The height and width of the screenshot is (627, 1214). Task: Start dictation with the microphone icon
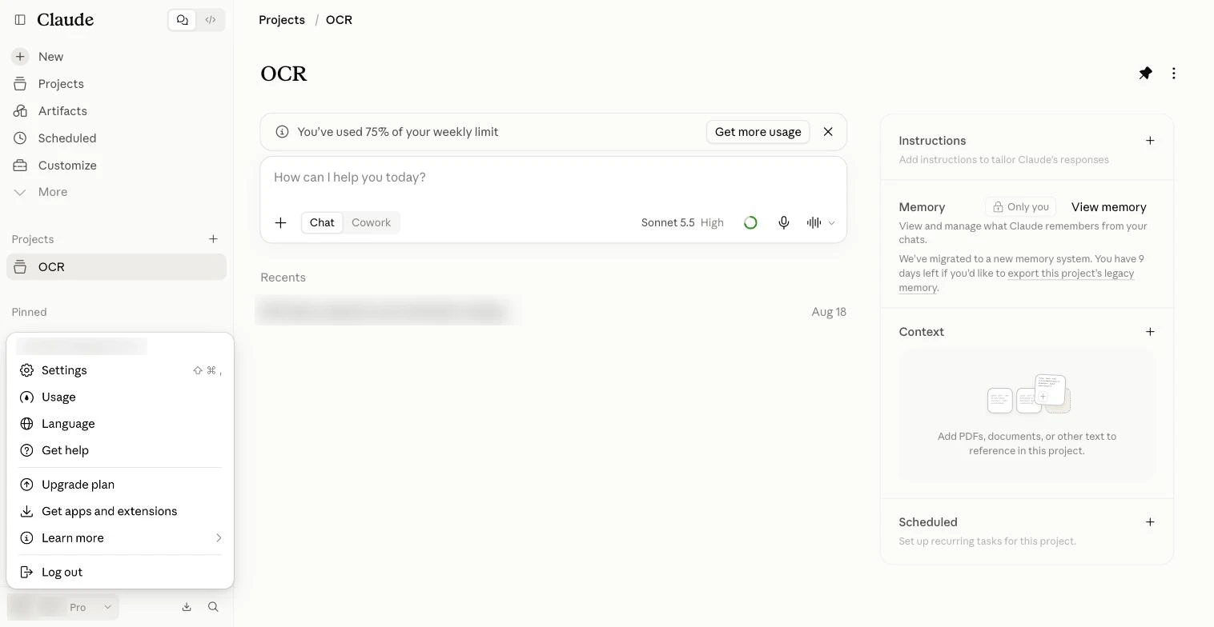click(784, 223)
